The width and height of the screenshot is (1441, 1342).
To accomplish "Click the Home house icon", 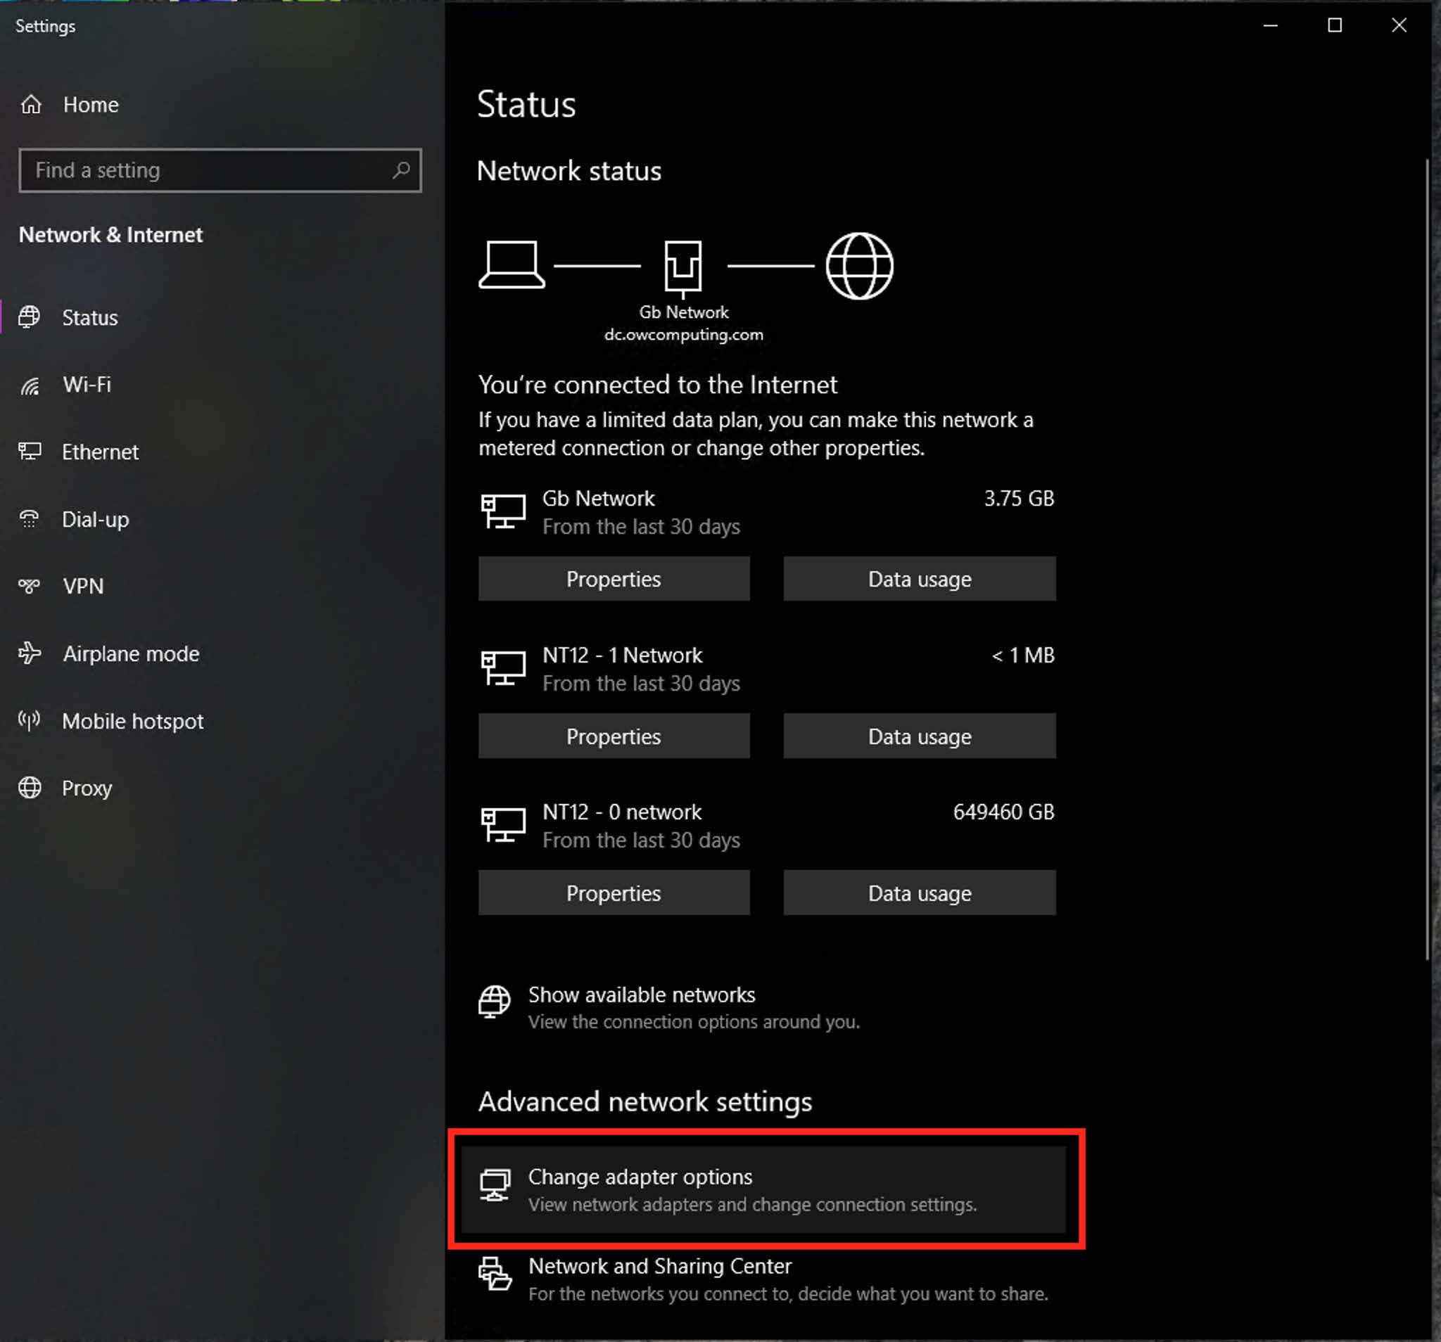I will pos(31,105).
